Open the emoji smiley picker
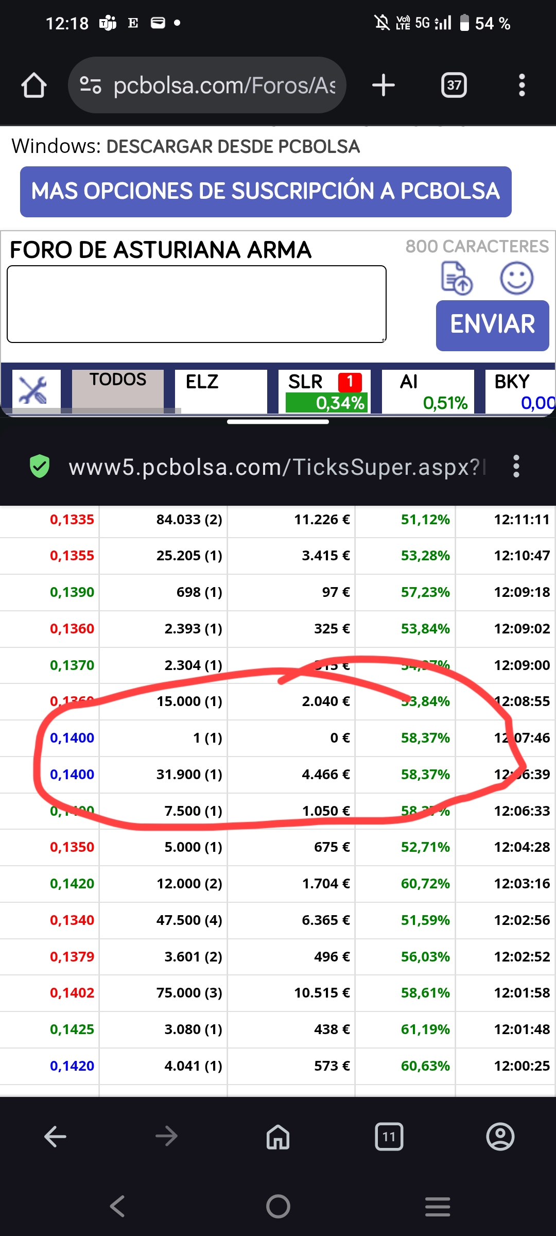The height and width of the screenshot is (1236, 556). (517, 278)
